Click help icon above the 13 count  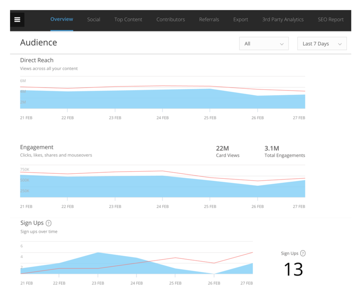303,253
